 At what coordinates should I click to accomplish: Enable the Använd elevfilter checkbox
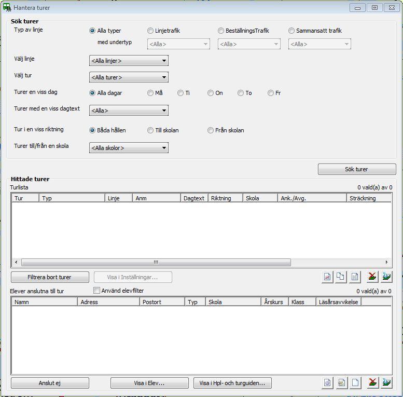[96, 291]
